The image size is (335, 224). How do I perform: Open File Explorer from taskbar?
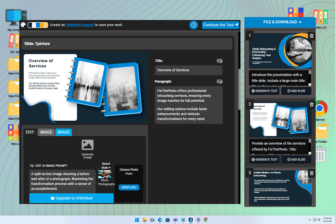145,220
